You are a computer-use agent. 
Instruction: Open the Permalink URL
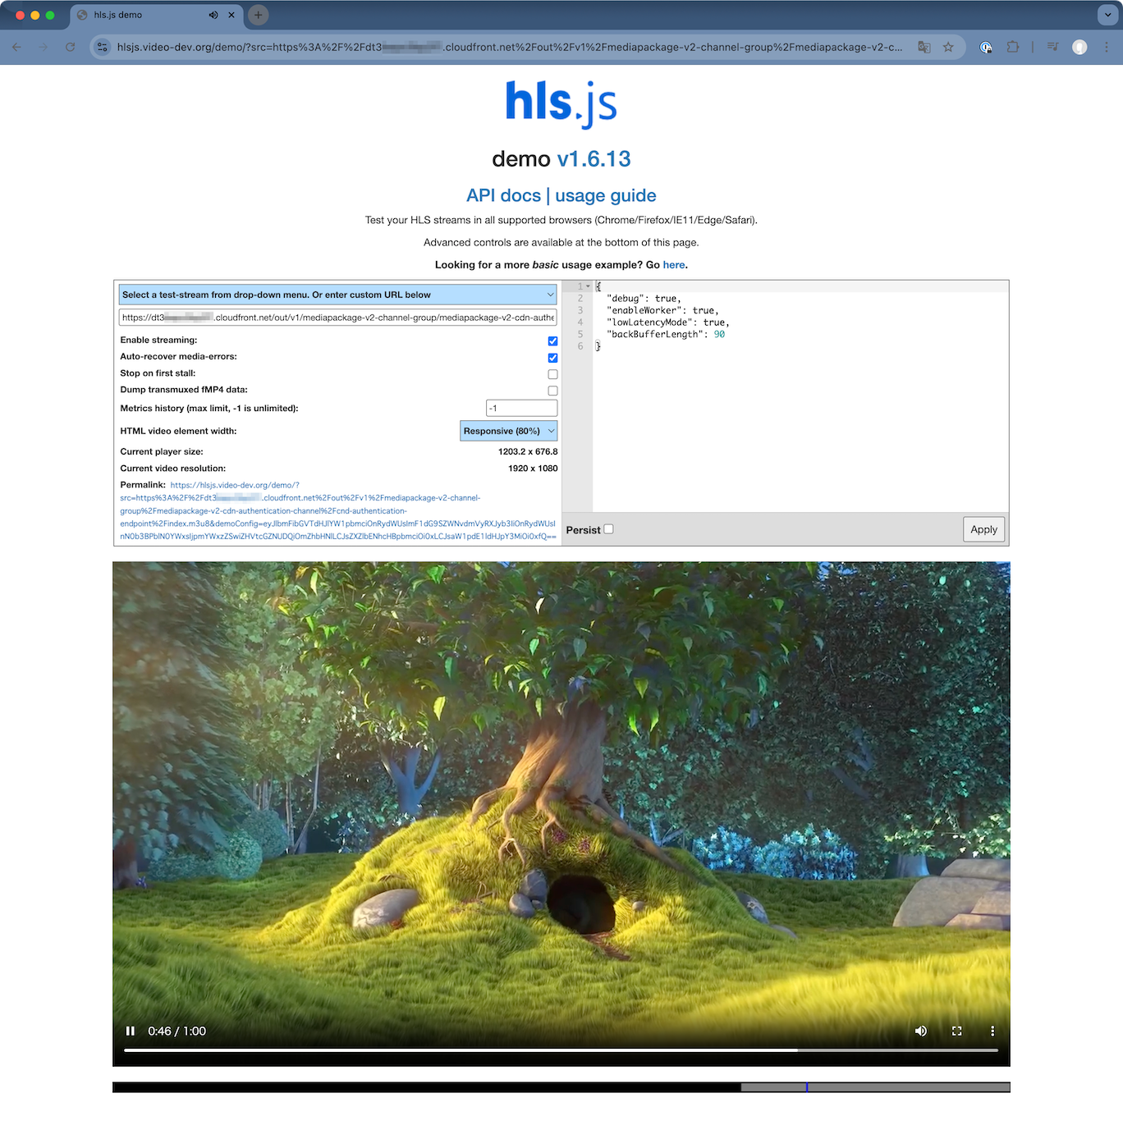338,510
